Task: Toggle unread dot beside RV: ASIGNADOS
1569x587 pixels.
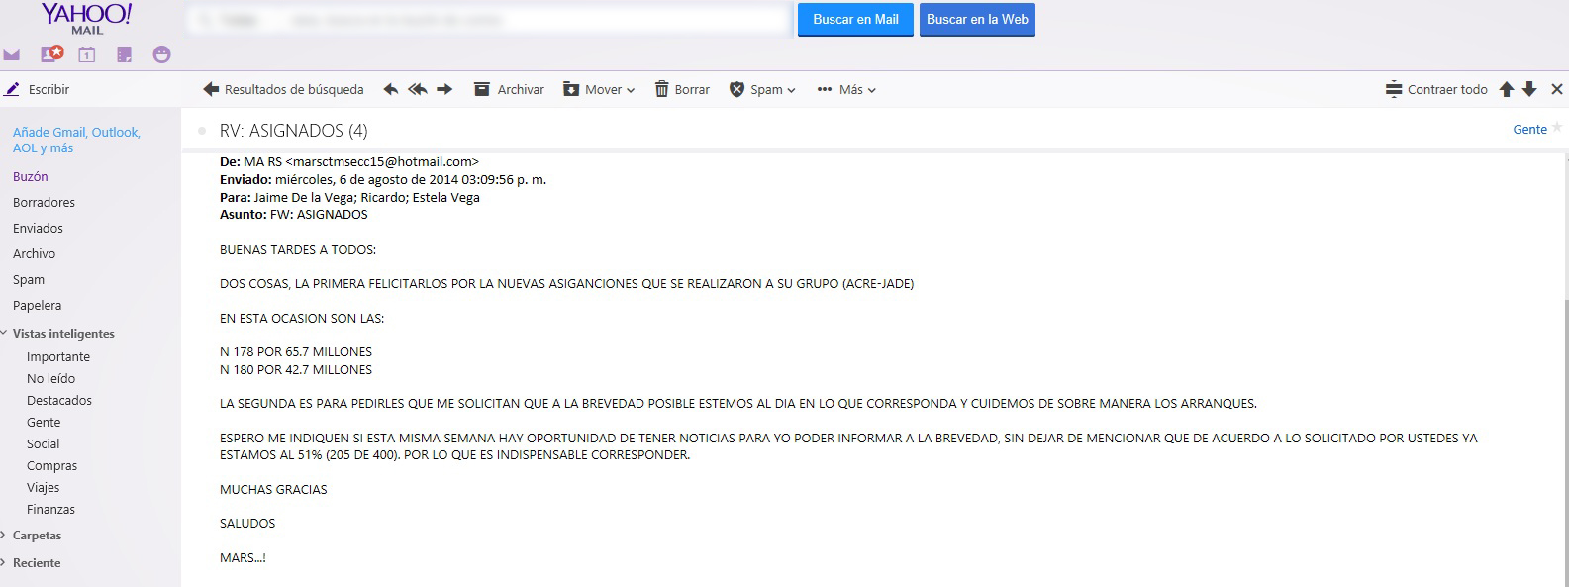Action: click(202, 130)
